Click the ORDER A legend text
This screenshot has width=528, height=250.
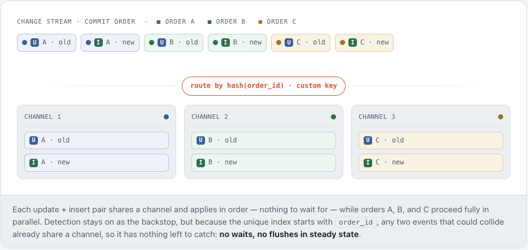click(180, 22)
